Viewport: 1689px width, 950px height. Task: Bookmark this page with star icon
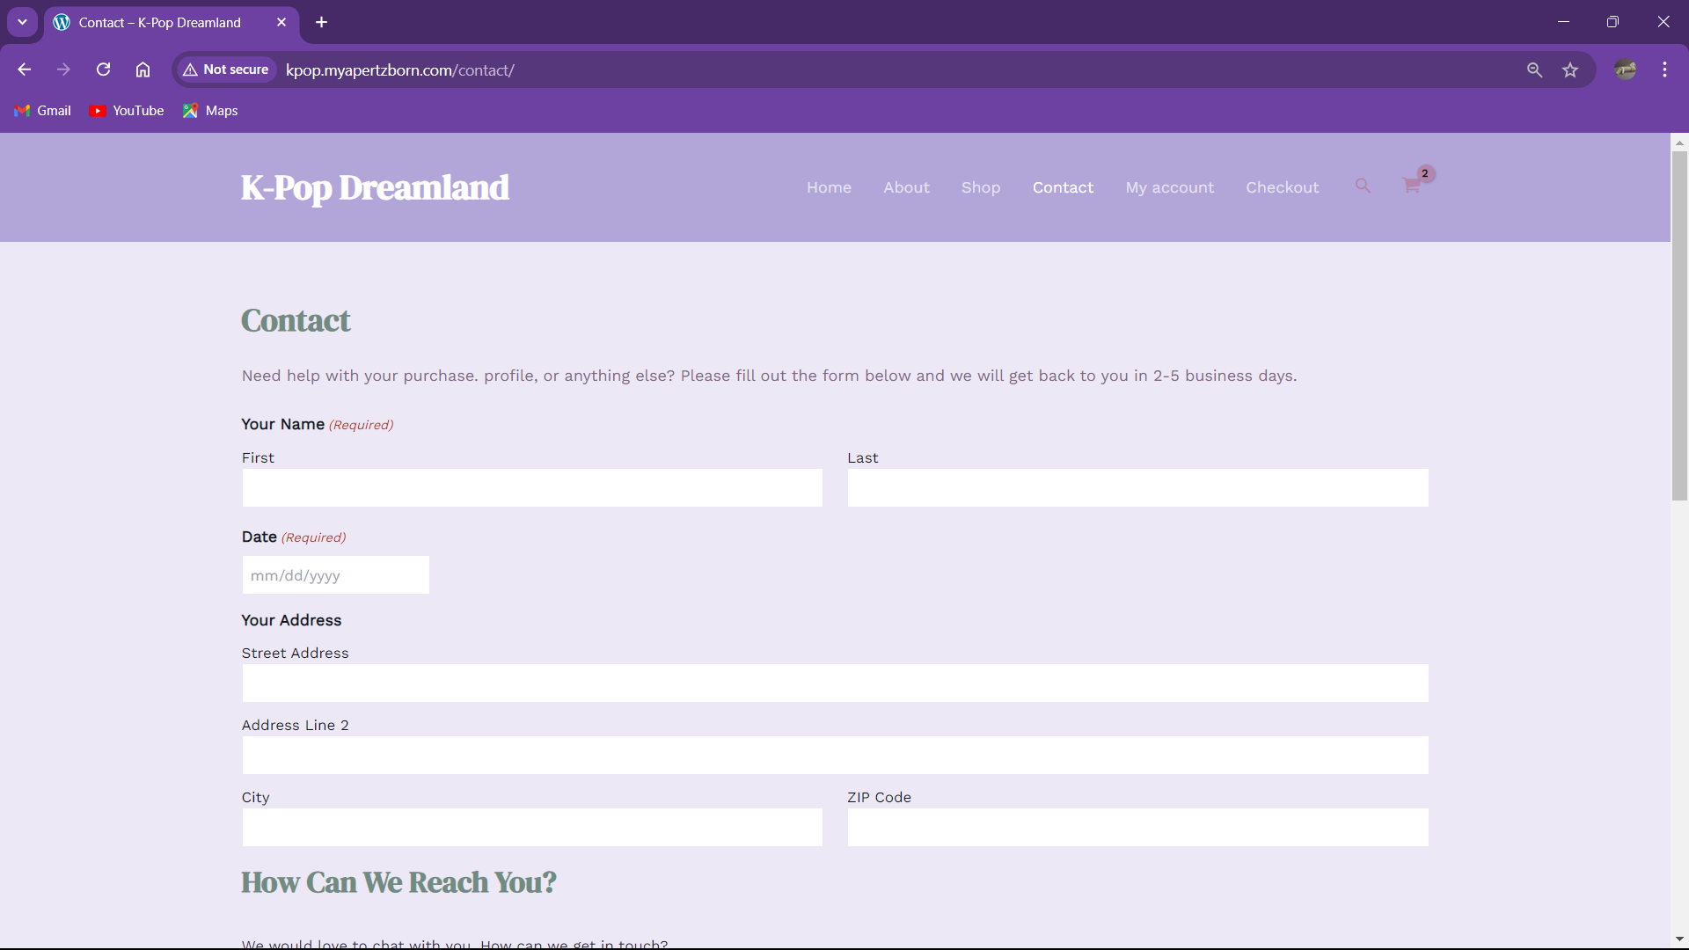click(1570, 70)
